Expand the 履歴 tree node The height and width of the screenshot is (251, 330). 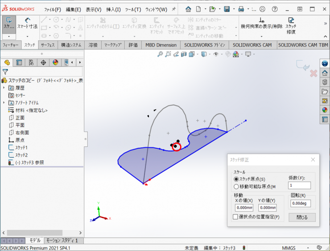[x=4, y=88]
